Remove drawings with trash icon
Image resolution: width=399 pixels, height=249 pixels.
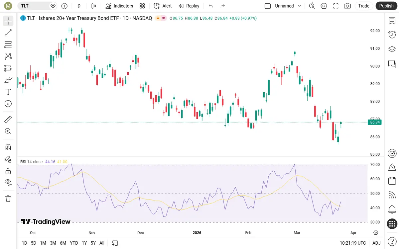[8, 199]
